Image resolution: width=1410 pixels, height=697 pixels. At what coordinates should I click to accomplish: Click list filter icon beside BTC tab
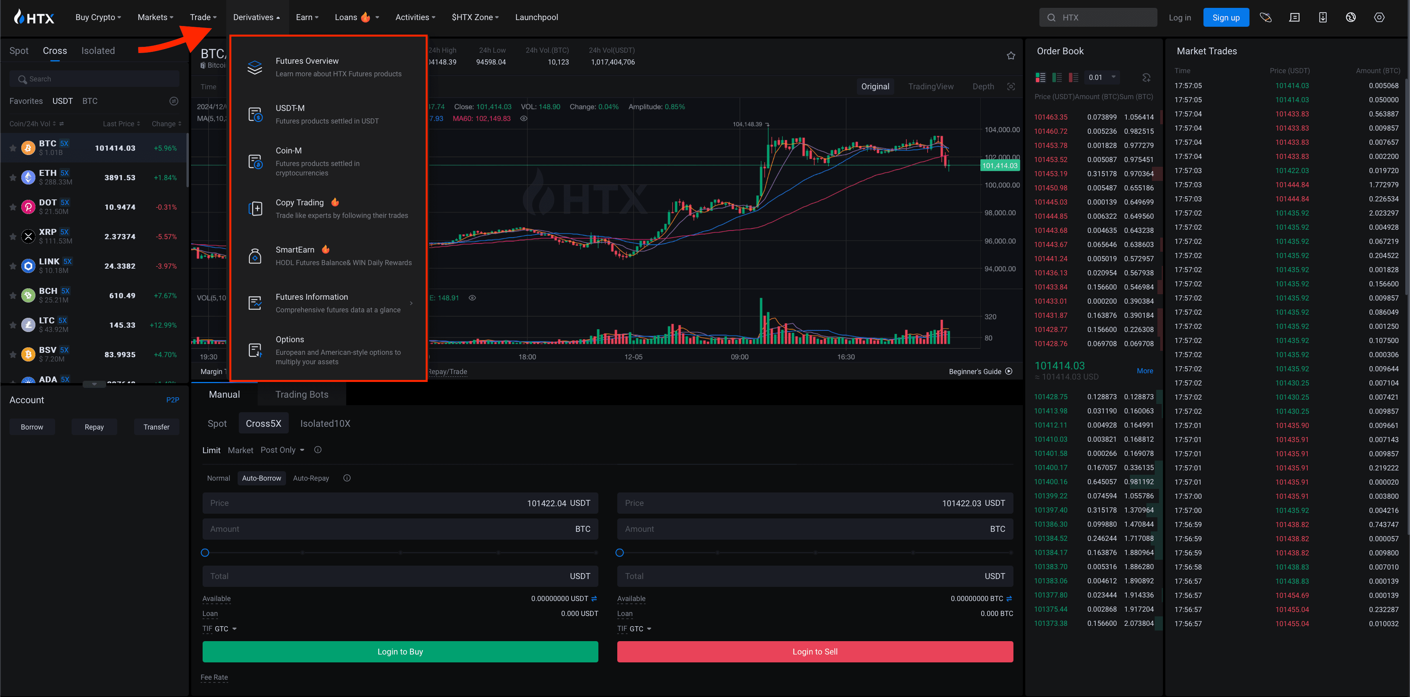pyautogui.click(x=173, y=101)
